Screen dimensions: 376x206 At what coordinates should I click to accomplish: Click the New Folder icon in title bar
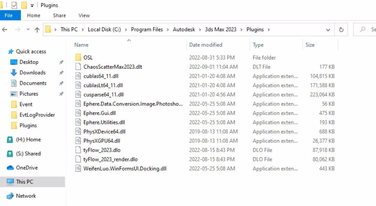24,5
